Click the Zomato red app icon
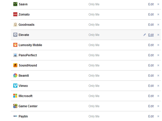Image resolution: width=162 pixels, height=121 pixels. pyautogui.click(x=15, y=14)
